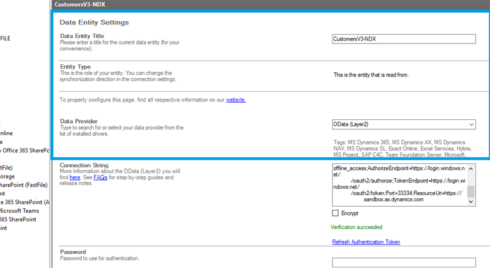Toggle the Encrypt checkbox
The height and width of the screenshot is (268, 490).
click(x=335, y=214)
